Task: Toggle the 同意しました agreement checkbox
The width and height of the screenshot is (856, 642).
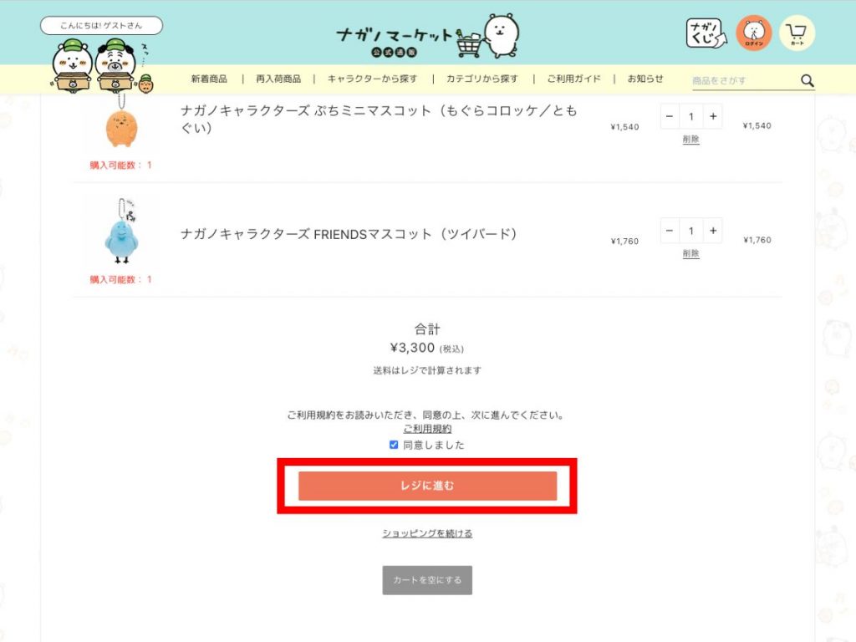Action: [394, 445]
